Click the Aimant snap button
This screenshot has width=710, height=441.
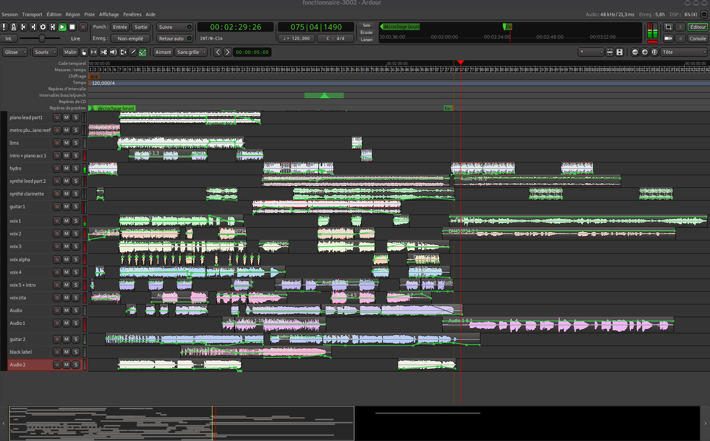tap(163, 52)
